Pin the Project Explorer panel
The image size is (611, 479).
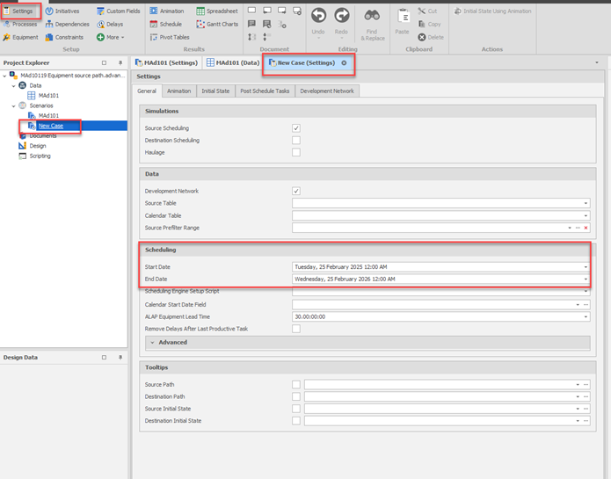[x=120, y=63]
